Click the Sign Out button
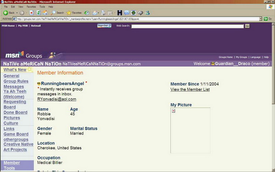The width and height of the screenshot is (275, 172). click(104, 26)
